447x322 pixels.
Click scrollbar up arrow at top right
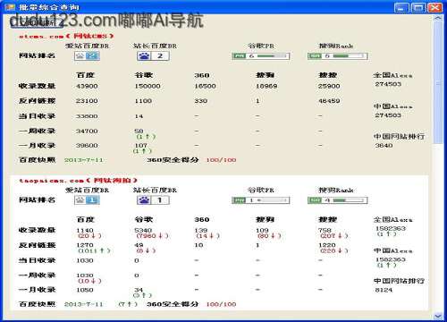438,18
